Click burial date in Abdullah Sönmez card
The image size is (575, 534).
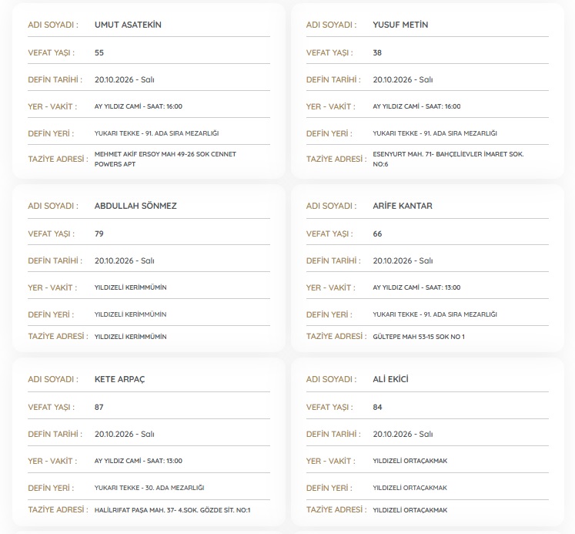(125, 260)
